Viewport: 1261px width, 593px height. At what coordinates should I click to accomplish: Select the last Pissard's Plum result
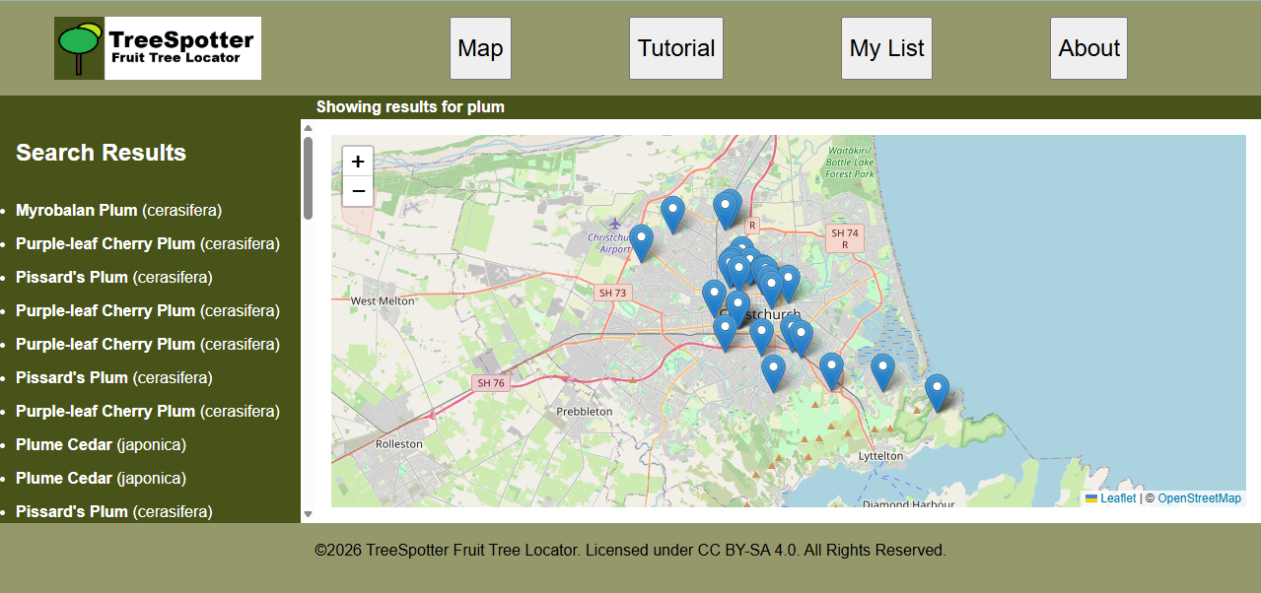coord(114,511)
